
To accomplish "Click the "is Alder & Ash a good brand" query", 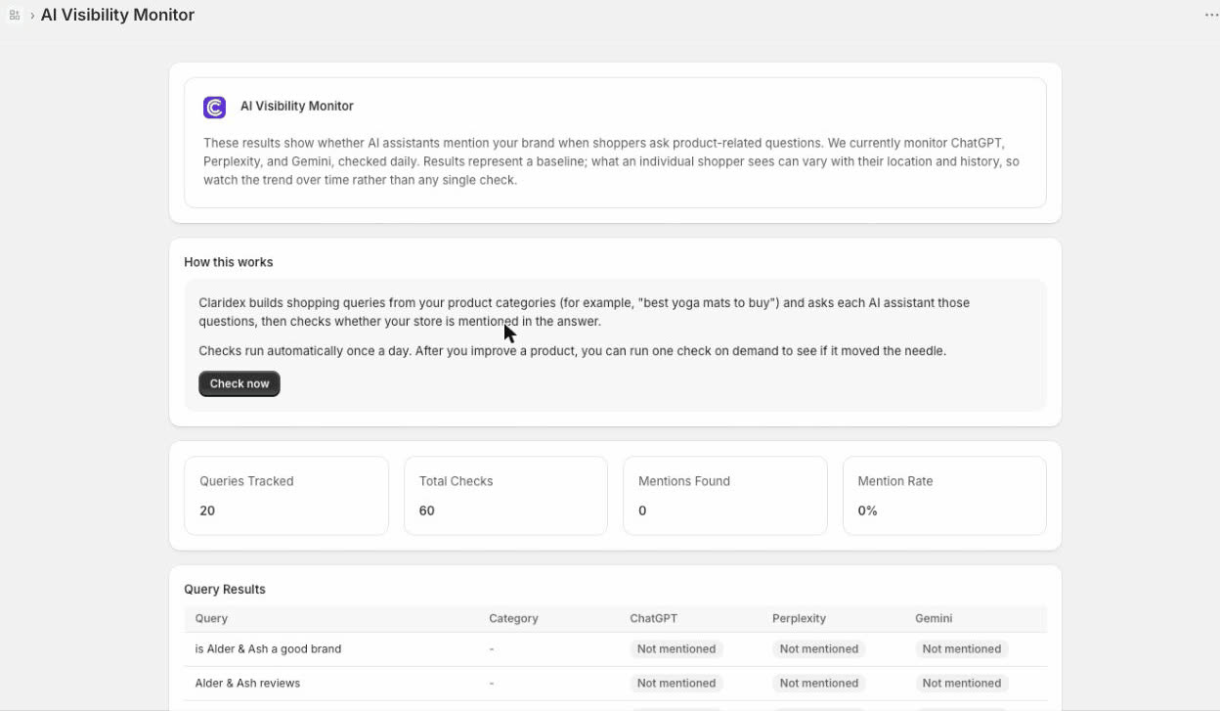I will tap(268, 648).
